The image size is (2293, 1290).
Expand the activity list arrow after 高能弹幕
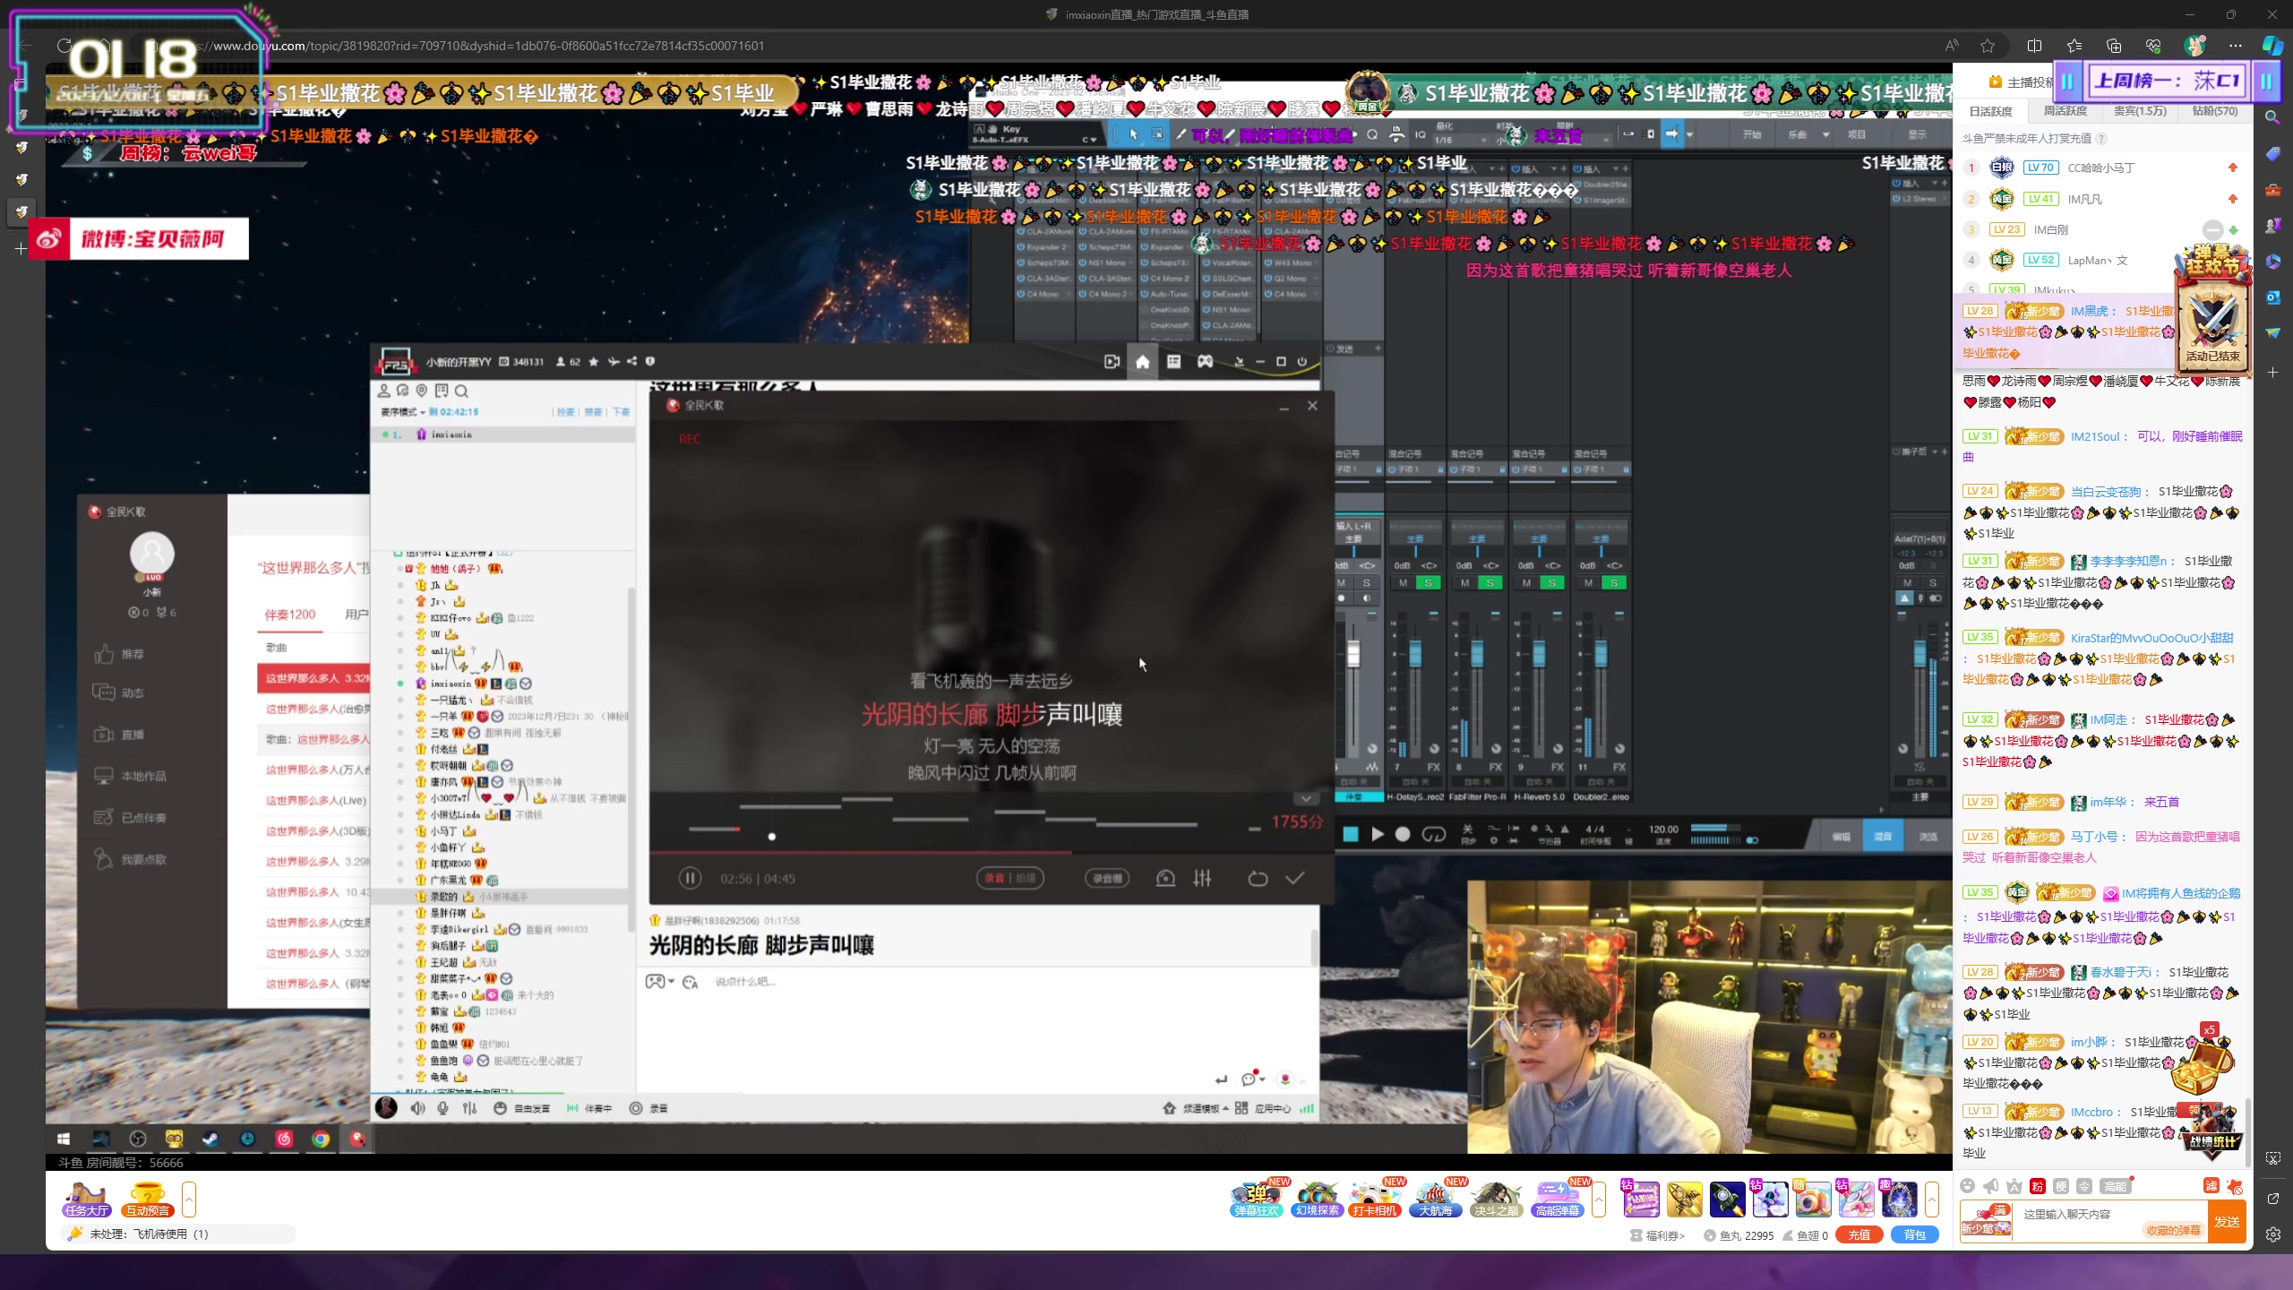point(1599,1199)
